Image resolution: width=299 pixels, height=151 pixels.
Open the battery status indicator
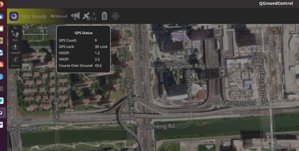(104, 16)
